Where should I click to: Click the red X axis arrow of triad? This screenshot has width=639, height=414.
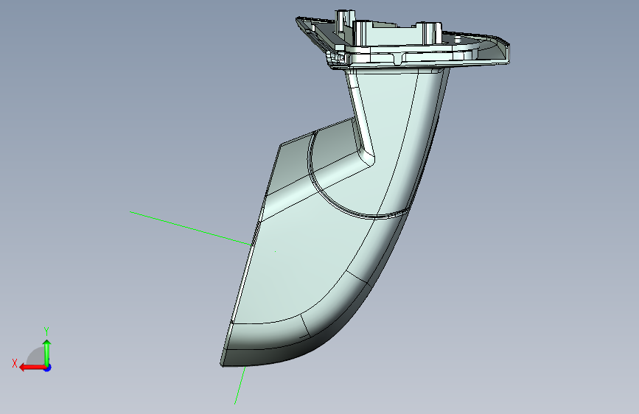click(32, 368)
